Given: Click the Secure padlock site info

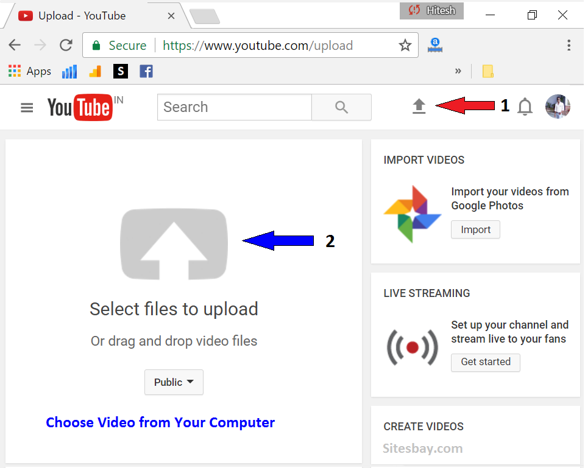Looking at the screenshot, I should coord(119,45).
